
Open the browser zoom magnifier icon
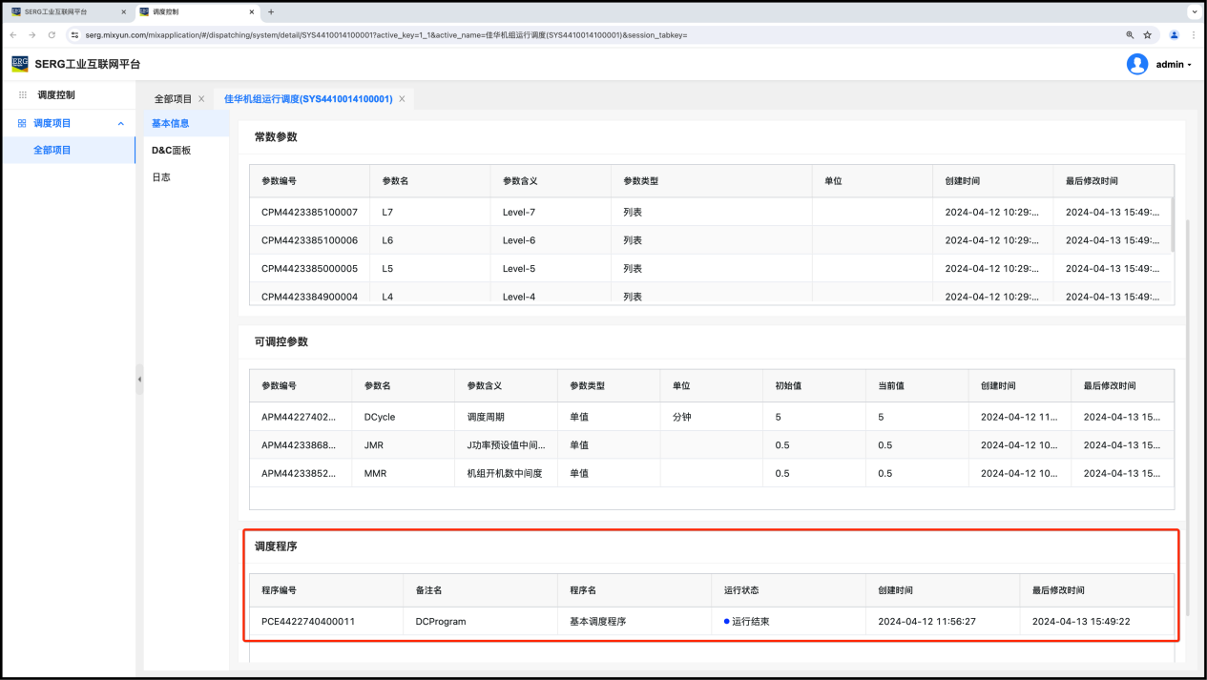point(1131,35)
